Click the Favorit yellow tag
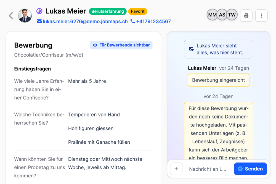276x184 pixels. point(138,11)
